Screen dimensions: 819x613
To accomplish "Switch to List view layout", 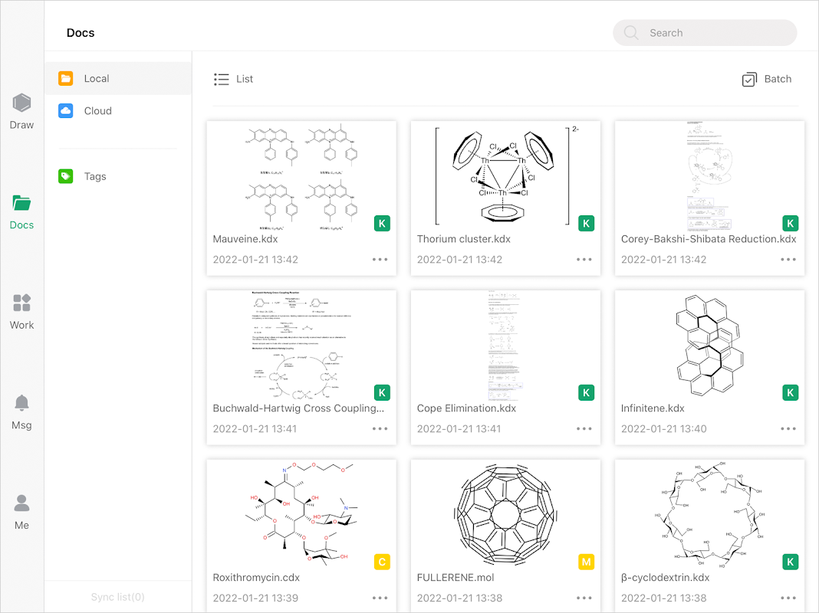I will tap(234, 79).
